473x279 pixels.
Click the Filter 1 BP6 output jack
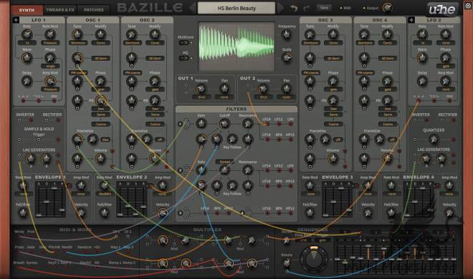[279, 139]
